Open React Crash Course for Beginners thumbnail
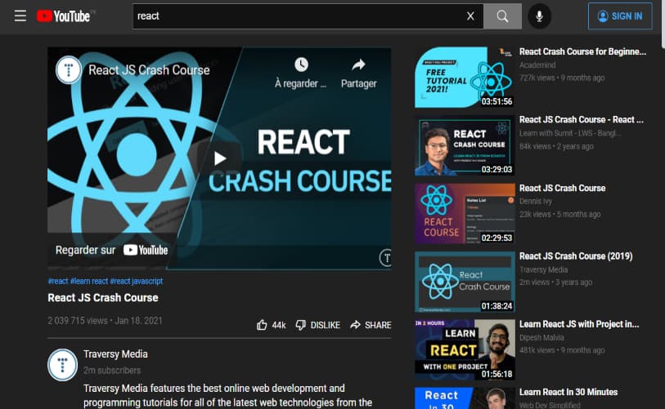The height and width of the screenshot is (409, 665). point(465,77)
